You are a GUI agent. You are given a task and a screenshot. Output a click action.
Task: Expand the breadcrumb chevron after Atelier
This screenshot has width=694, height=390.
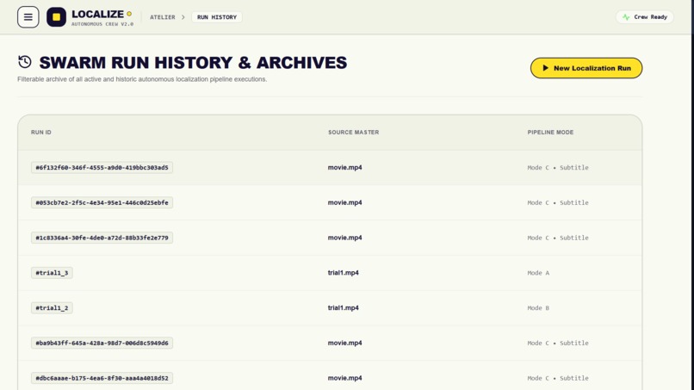183,17
